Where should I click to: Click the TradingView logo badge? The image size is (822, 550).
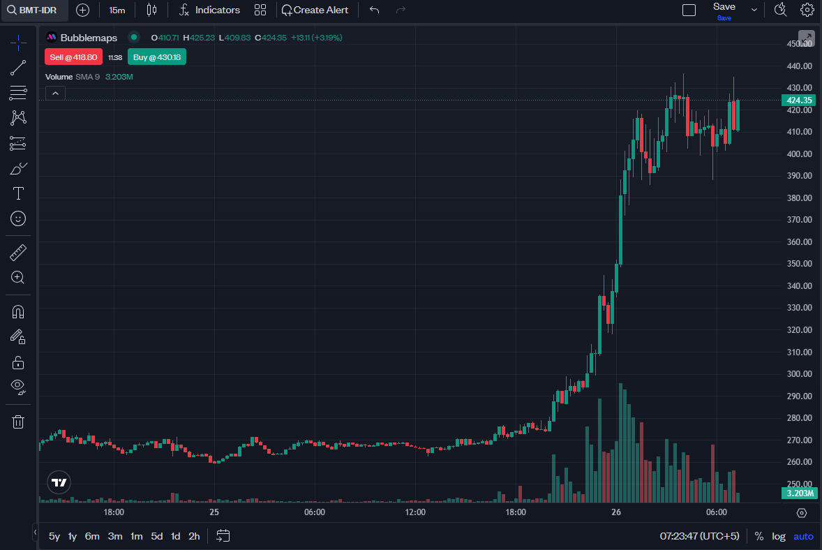(x=59, y=482)
